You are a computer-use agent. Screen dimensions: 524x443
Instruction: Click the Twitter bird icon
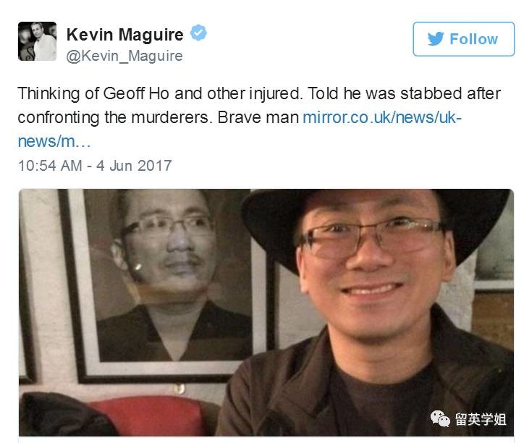point(436,39)
